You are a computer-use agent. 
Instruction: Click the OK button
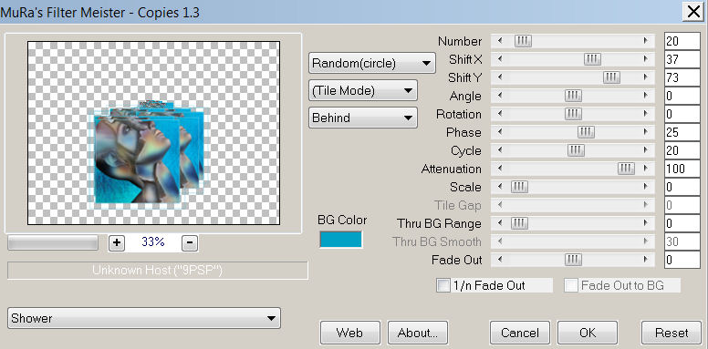pyautogui.click(x=588, y=333)
